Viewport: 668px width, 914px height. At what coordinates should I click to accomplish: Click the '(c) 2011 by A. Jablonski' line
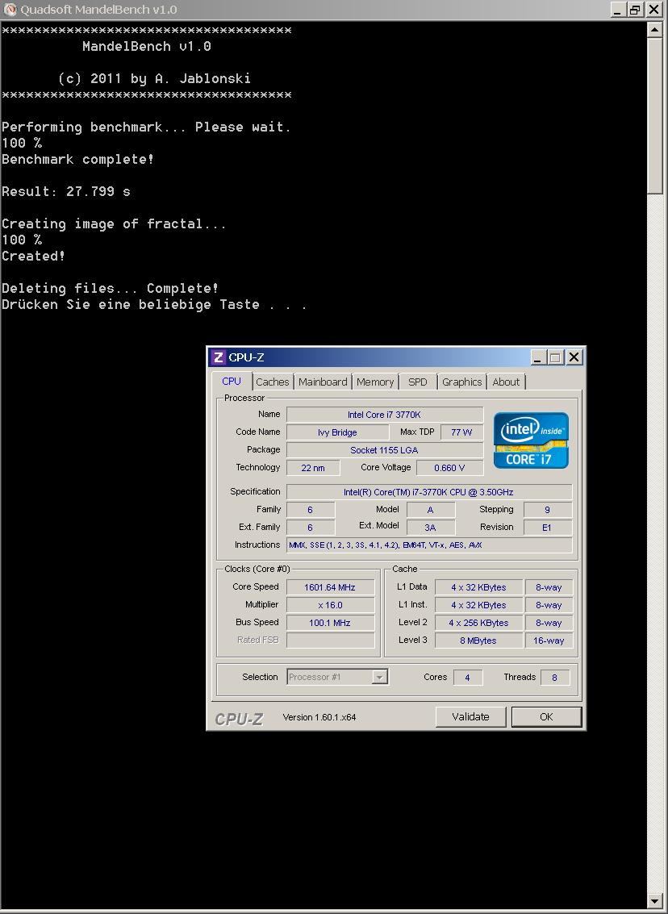154,78
